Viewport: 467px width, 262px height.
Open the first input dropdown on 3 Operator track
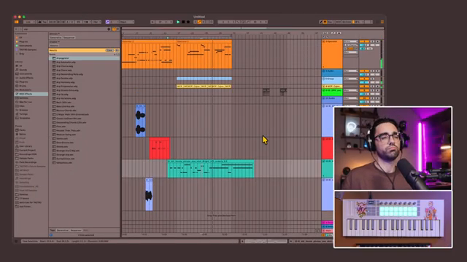(x=351, y=41)
